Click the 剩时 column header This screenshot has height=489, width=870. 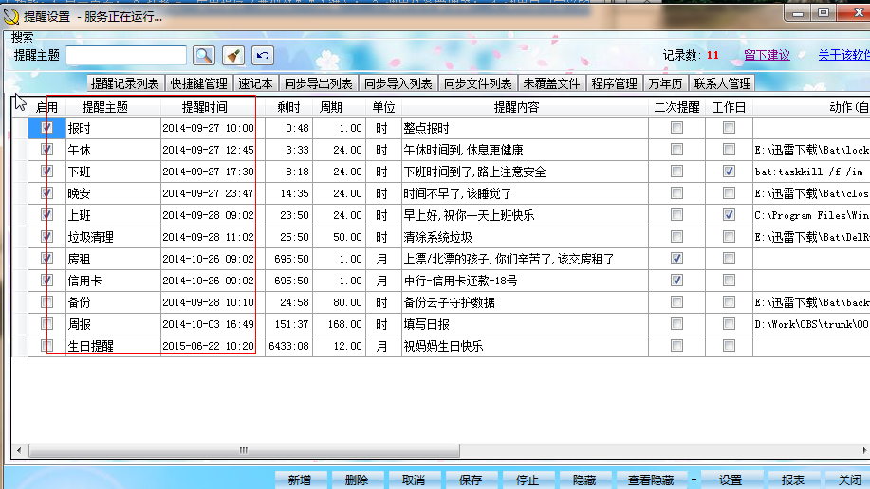click(288, 107)
